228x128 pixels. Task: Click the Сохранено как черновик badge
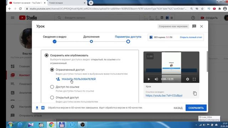(173, 26)
